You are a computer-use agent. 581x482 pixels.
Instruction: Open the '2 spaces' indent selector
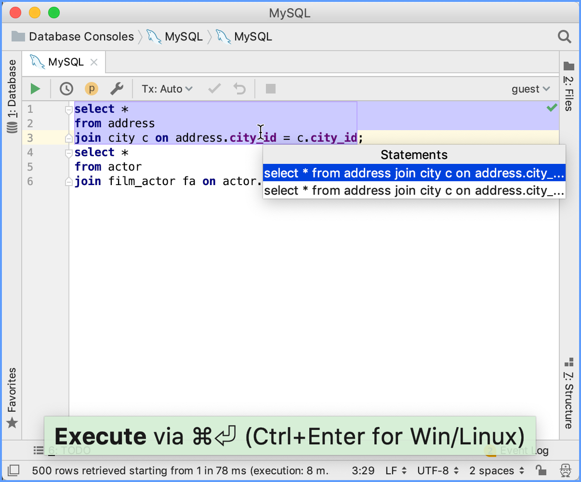click(x=497, y=470)
